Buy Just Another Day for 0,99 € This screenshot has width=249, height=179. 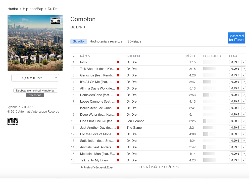tap(235, 127)
